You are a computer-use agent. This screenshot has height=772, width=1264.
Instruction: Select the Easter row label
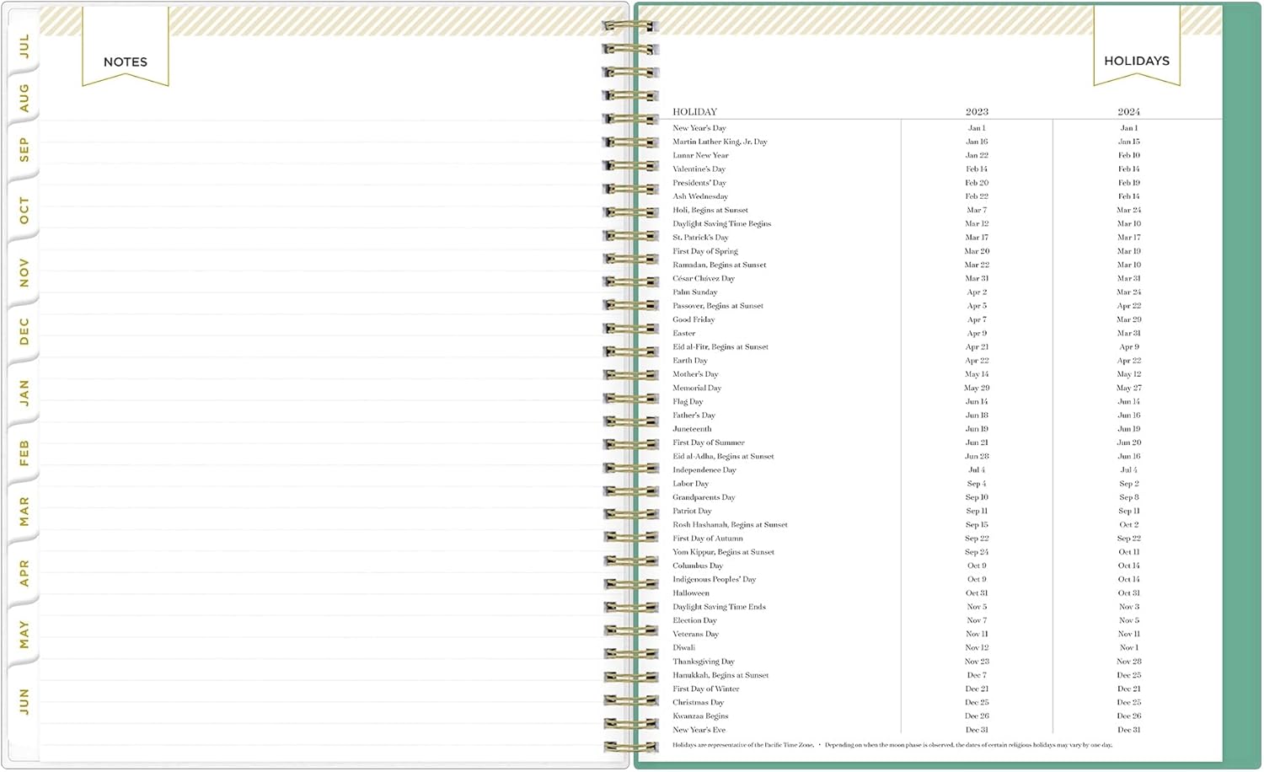coord(684,333)
